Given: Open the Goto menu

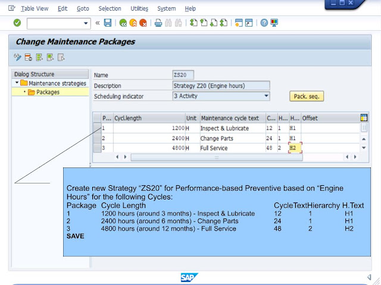Looking at the screenshot, I should [x=83, y=9].
